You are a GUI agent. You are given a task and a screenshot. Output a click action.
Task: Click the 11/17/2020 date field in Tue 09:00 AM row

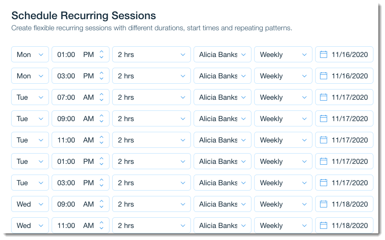(x=344, y=118)
